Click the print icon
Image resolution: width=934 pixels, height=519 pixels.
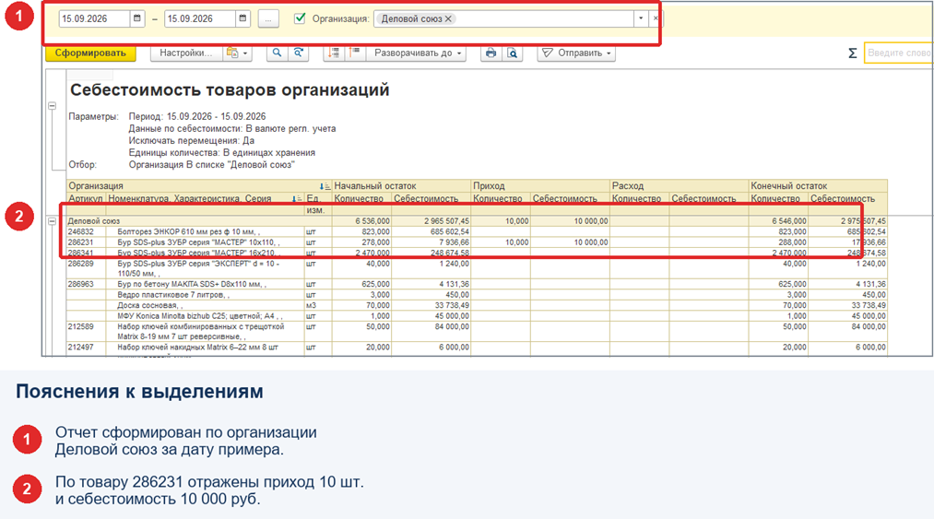[491, 53]
